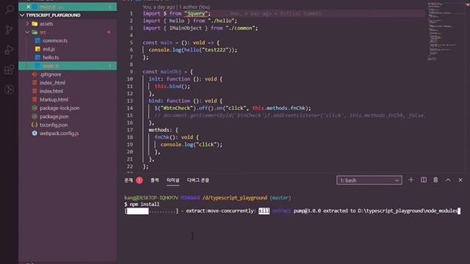Click the index_.html file icon
470x264 pixels.
tap(35, 83)
